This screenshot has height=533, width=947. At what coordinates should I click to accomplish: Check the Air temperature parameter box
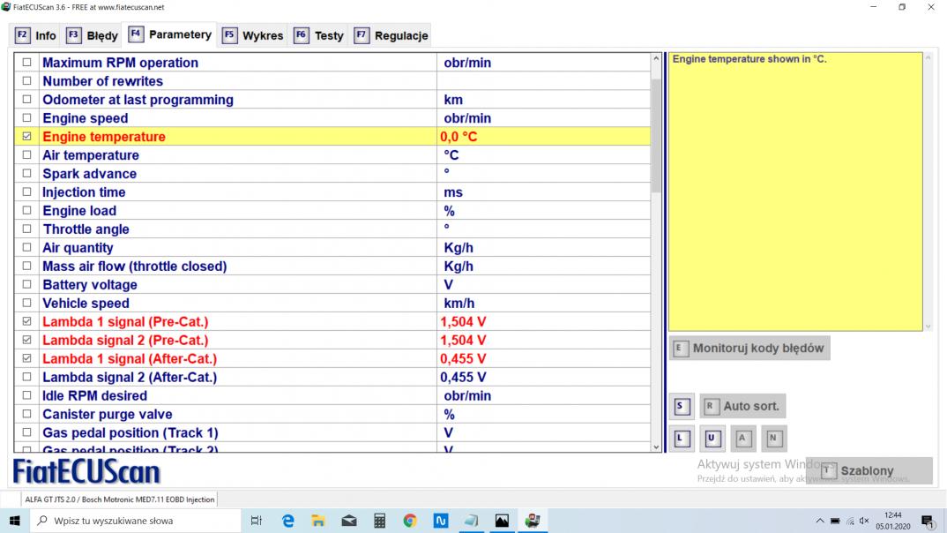coord(26,154)
